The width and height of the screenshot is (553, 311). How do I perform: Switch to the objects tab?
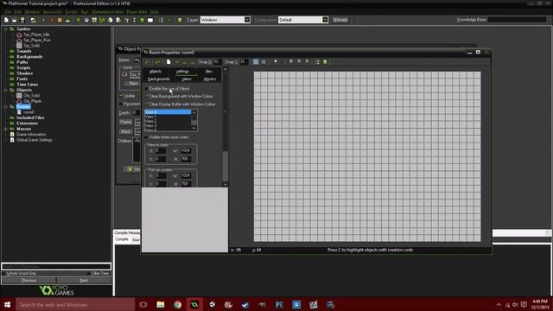pyautogui.click(x=156, y=72)
